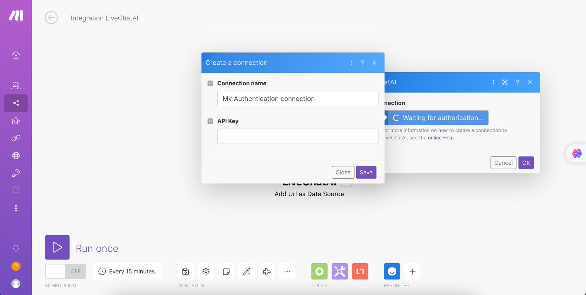Open Webhooks globe icon in the sidebar
586x295 pixels.
point(16,156)
